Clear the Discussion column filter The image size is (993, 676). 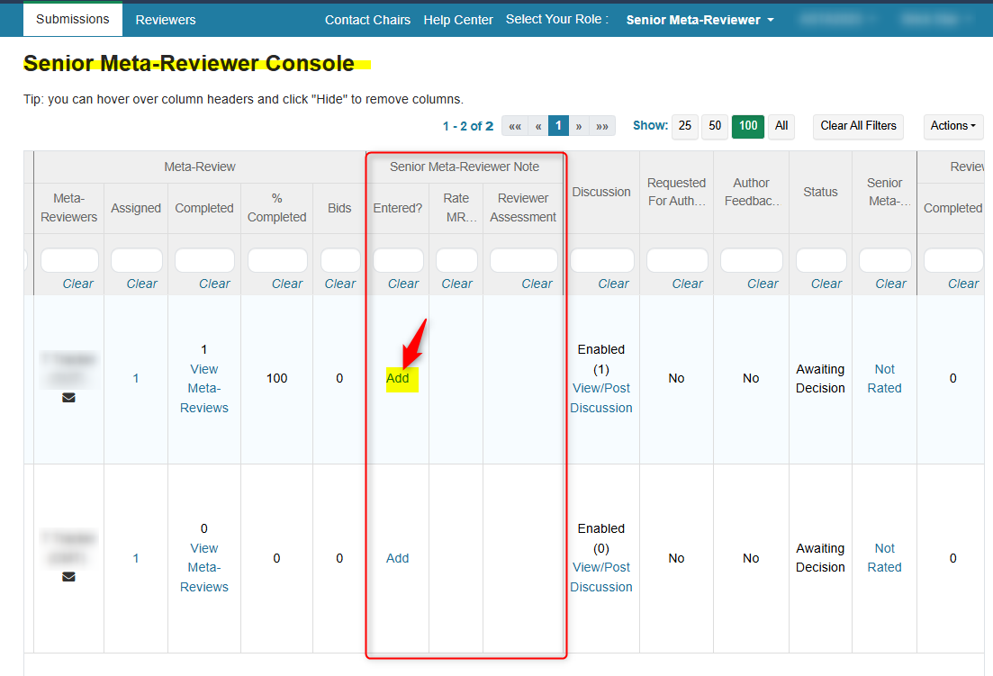[613, 284]
